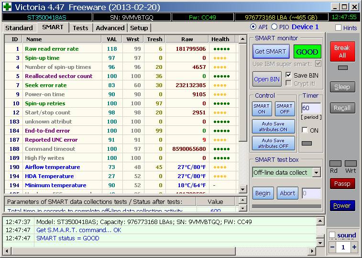This screenshot has height=258, width=362.
Task: Click the Timer period input field
Action: pos(311,108)
